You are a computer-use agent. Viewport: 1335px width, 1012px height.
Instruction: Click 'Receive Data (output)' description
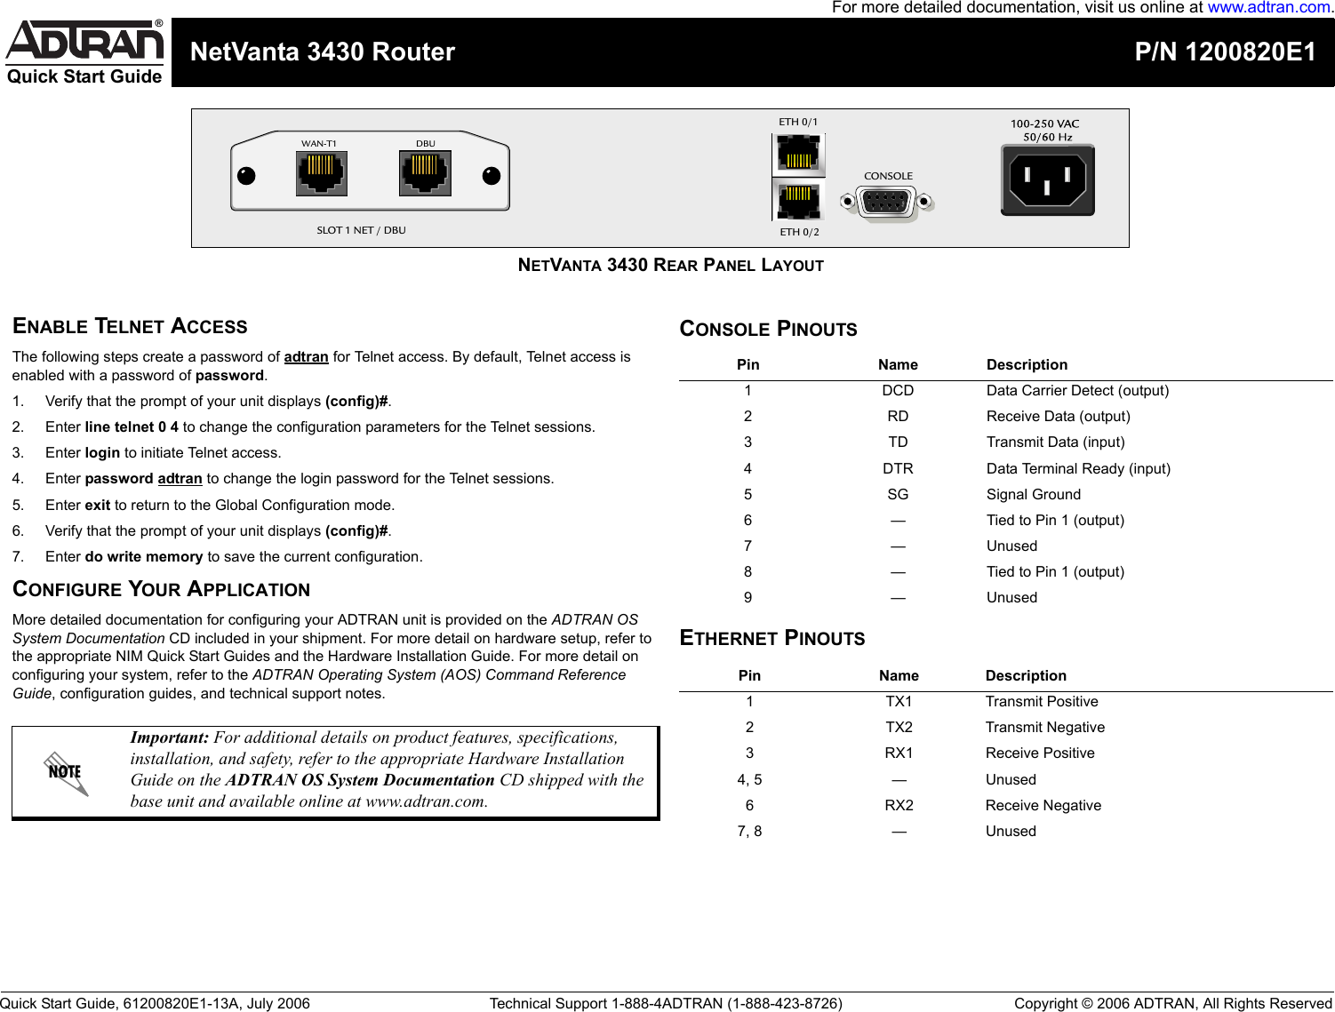1059,417
